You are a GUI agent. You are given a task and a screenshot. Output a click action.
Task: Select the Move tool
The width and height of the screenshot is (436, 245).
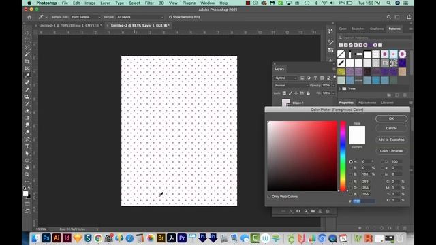(x=27, y=33)
